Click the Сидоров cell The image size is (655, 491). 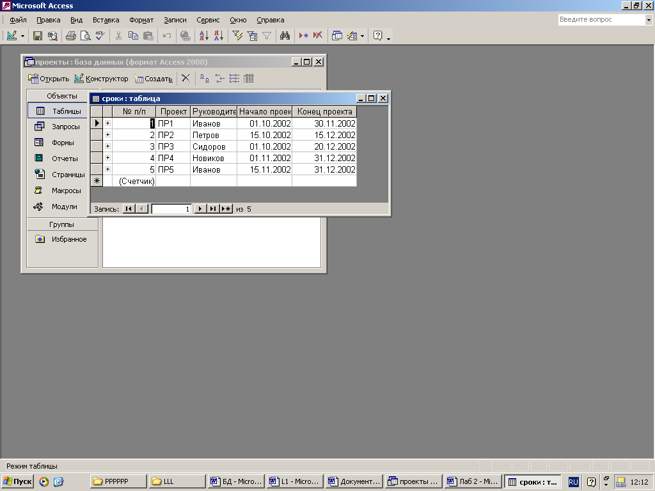pos(214,146)
